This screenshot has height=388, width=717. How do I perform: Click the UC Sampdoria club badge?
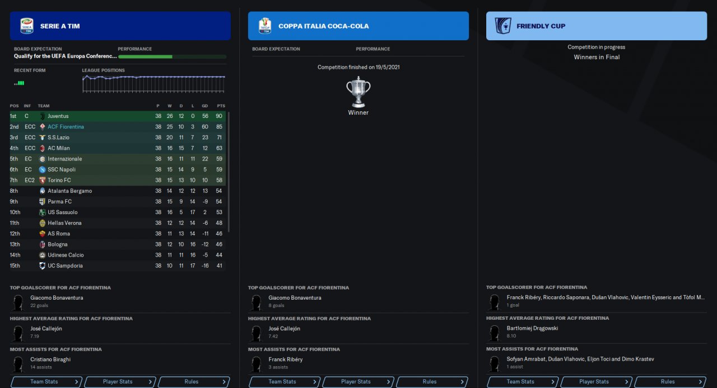click(x=42, y=266)
